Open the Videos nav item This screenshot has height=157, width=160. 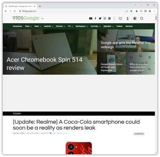pyautogui.click(x=119, y=26)
